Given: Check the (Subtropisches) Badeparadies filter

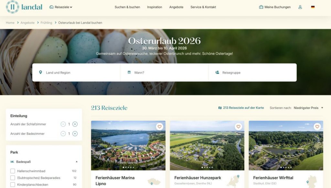Looking at the screenshot, I should (13, 178).
